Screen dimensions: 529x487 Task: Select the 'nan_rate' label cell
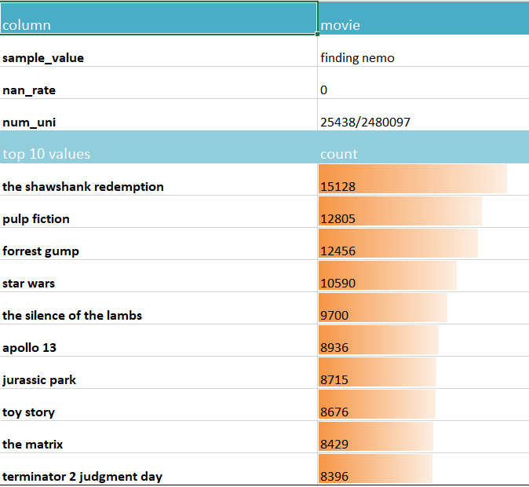[x=159, y=82]
